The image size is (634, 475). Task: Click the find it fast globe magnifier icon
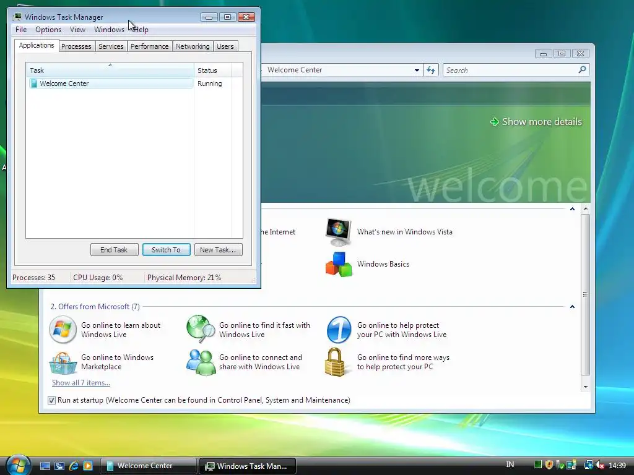click(201, 329)
